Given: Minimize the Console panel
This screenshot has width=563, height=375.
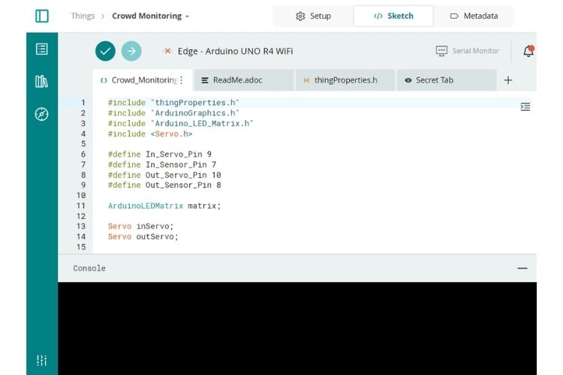Looking at the screenshot, I should (x=522, y=268).
